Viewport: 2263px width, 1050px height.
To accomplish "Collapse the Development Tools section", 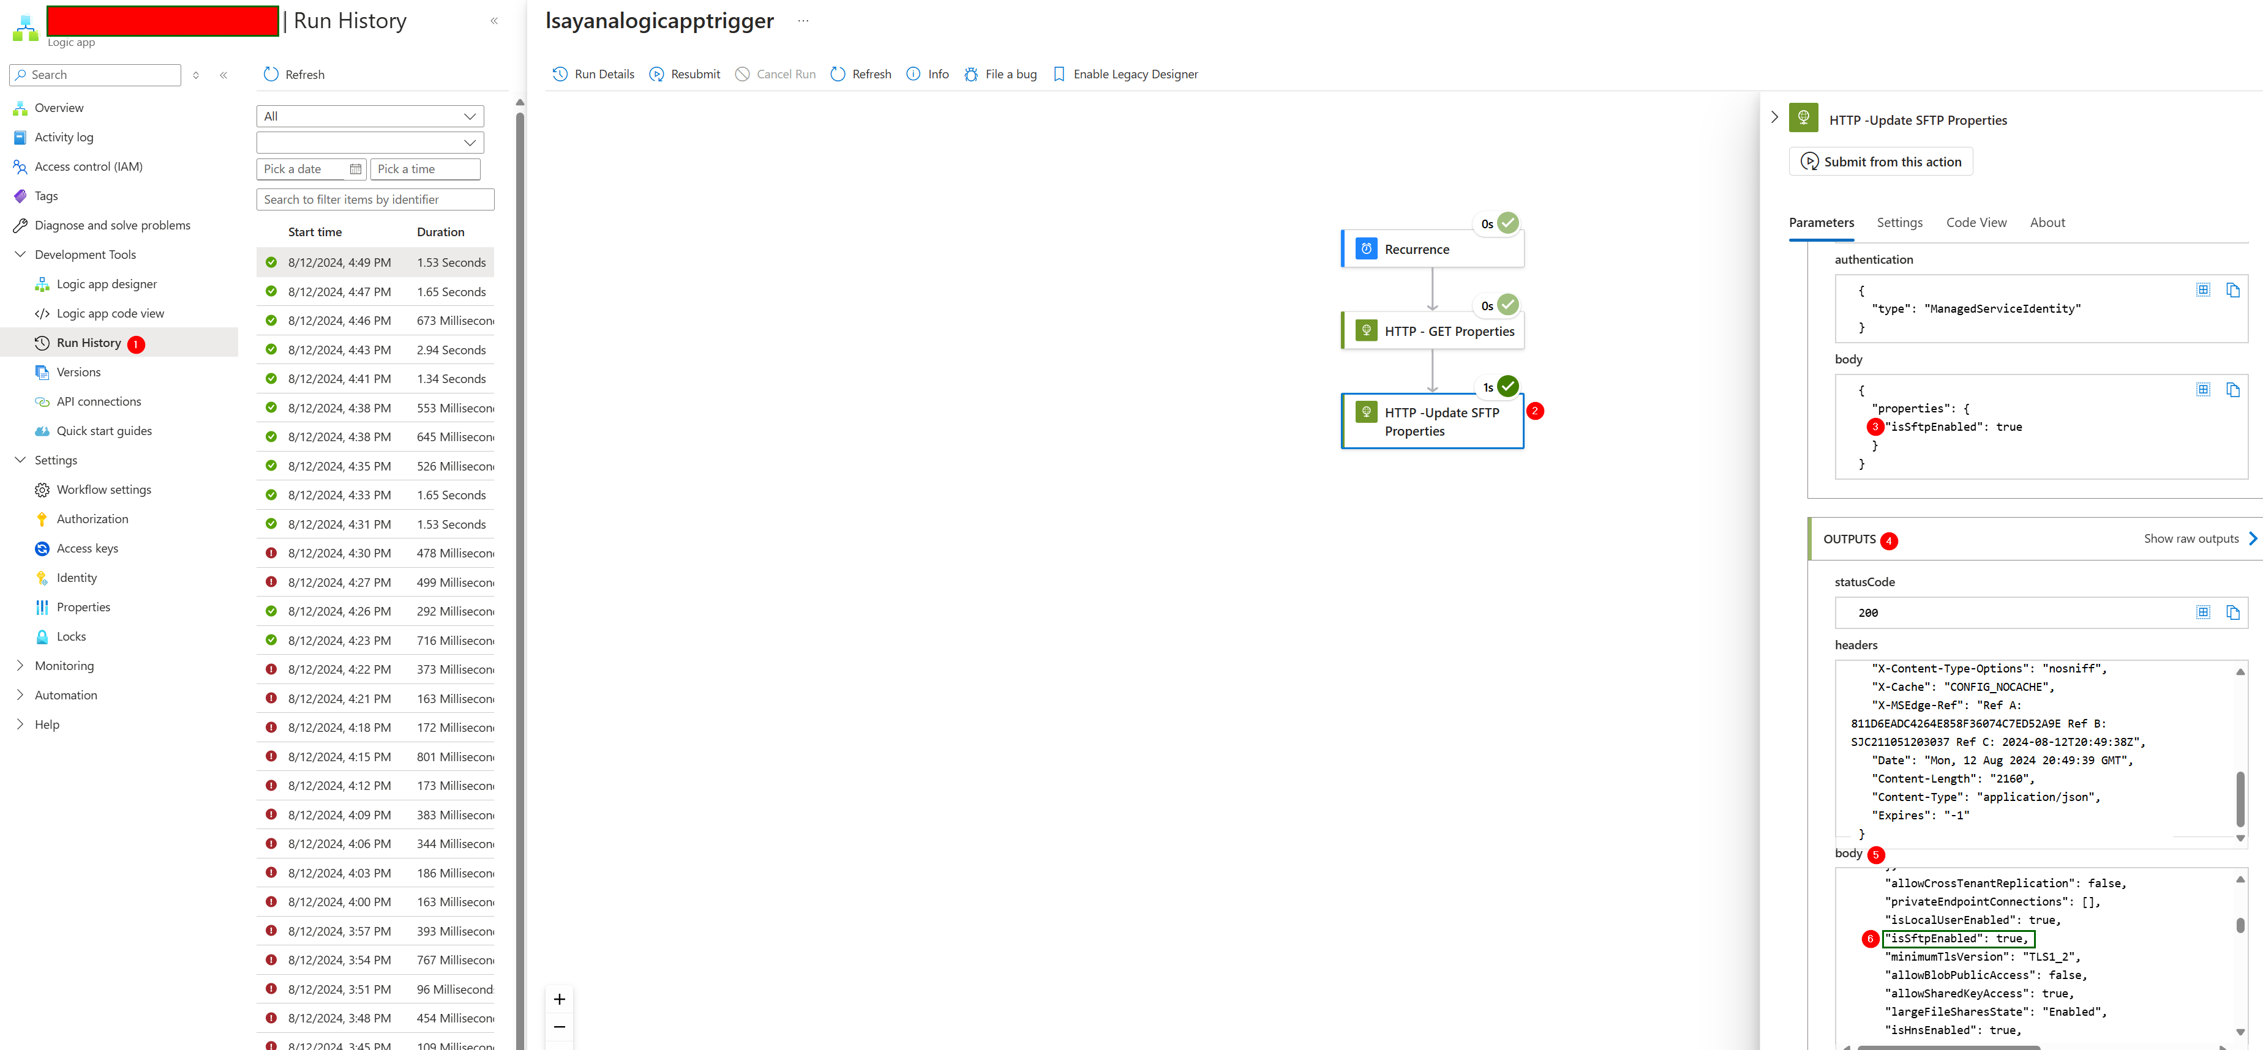I will tap(20, 254).
